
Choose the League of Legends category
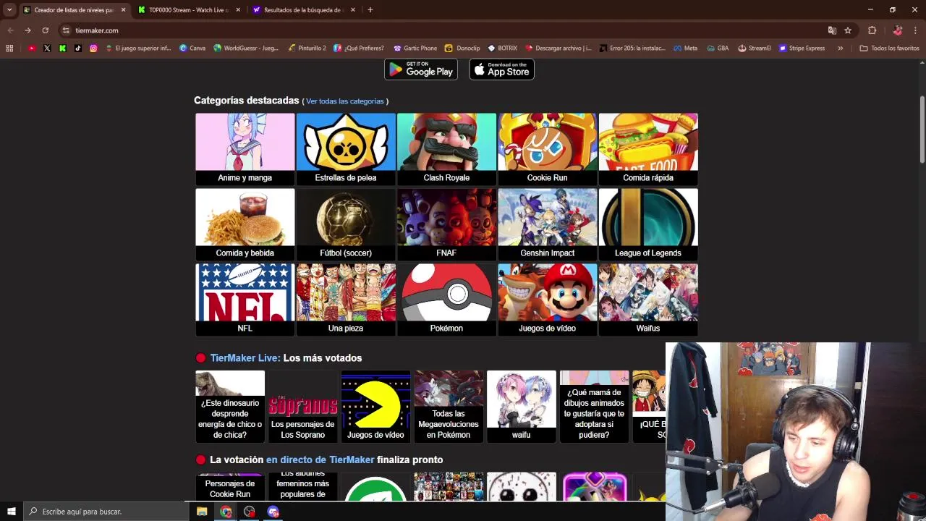648,224
